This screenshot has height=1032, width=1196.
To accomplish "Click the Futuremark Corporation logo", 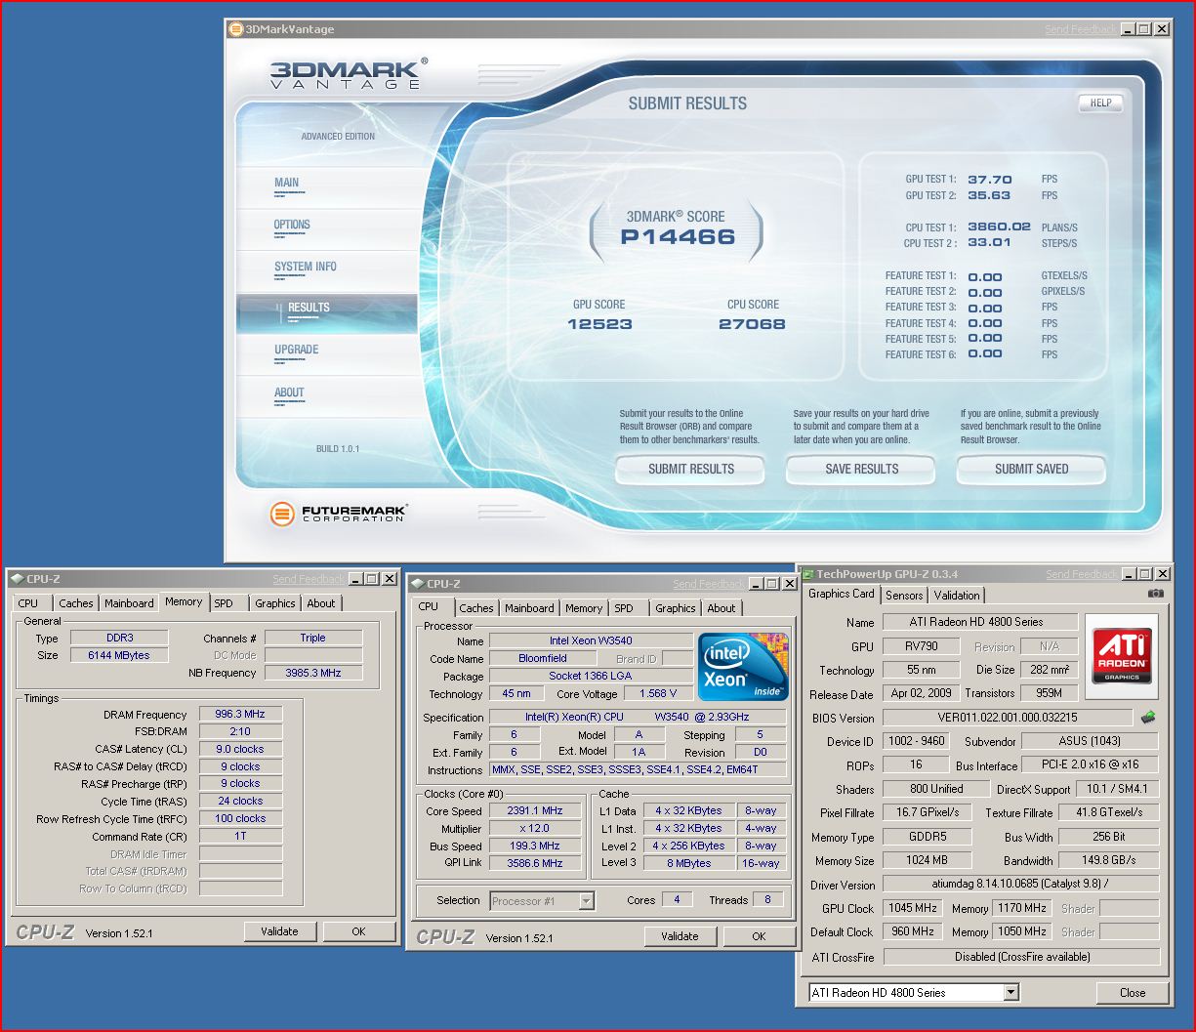I will point(338,513).
